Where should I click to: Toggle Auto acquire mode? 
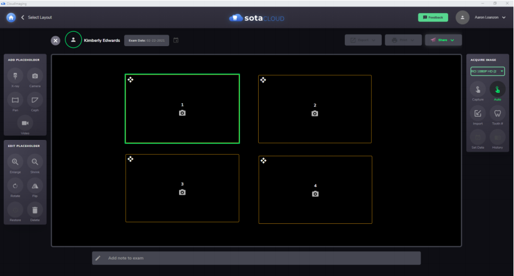pyautogui.click(x=498, y=89)
